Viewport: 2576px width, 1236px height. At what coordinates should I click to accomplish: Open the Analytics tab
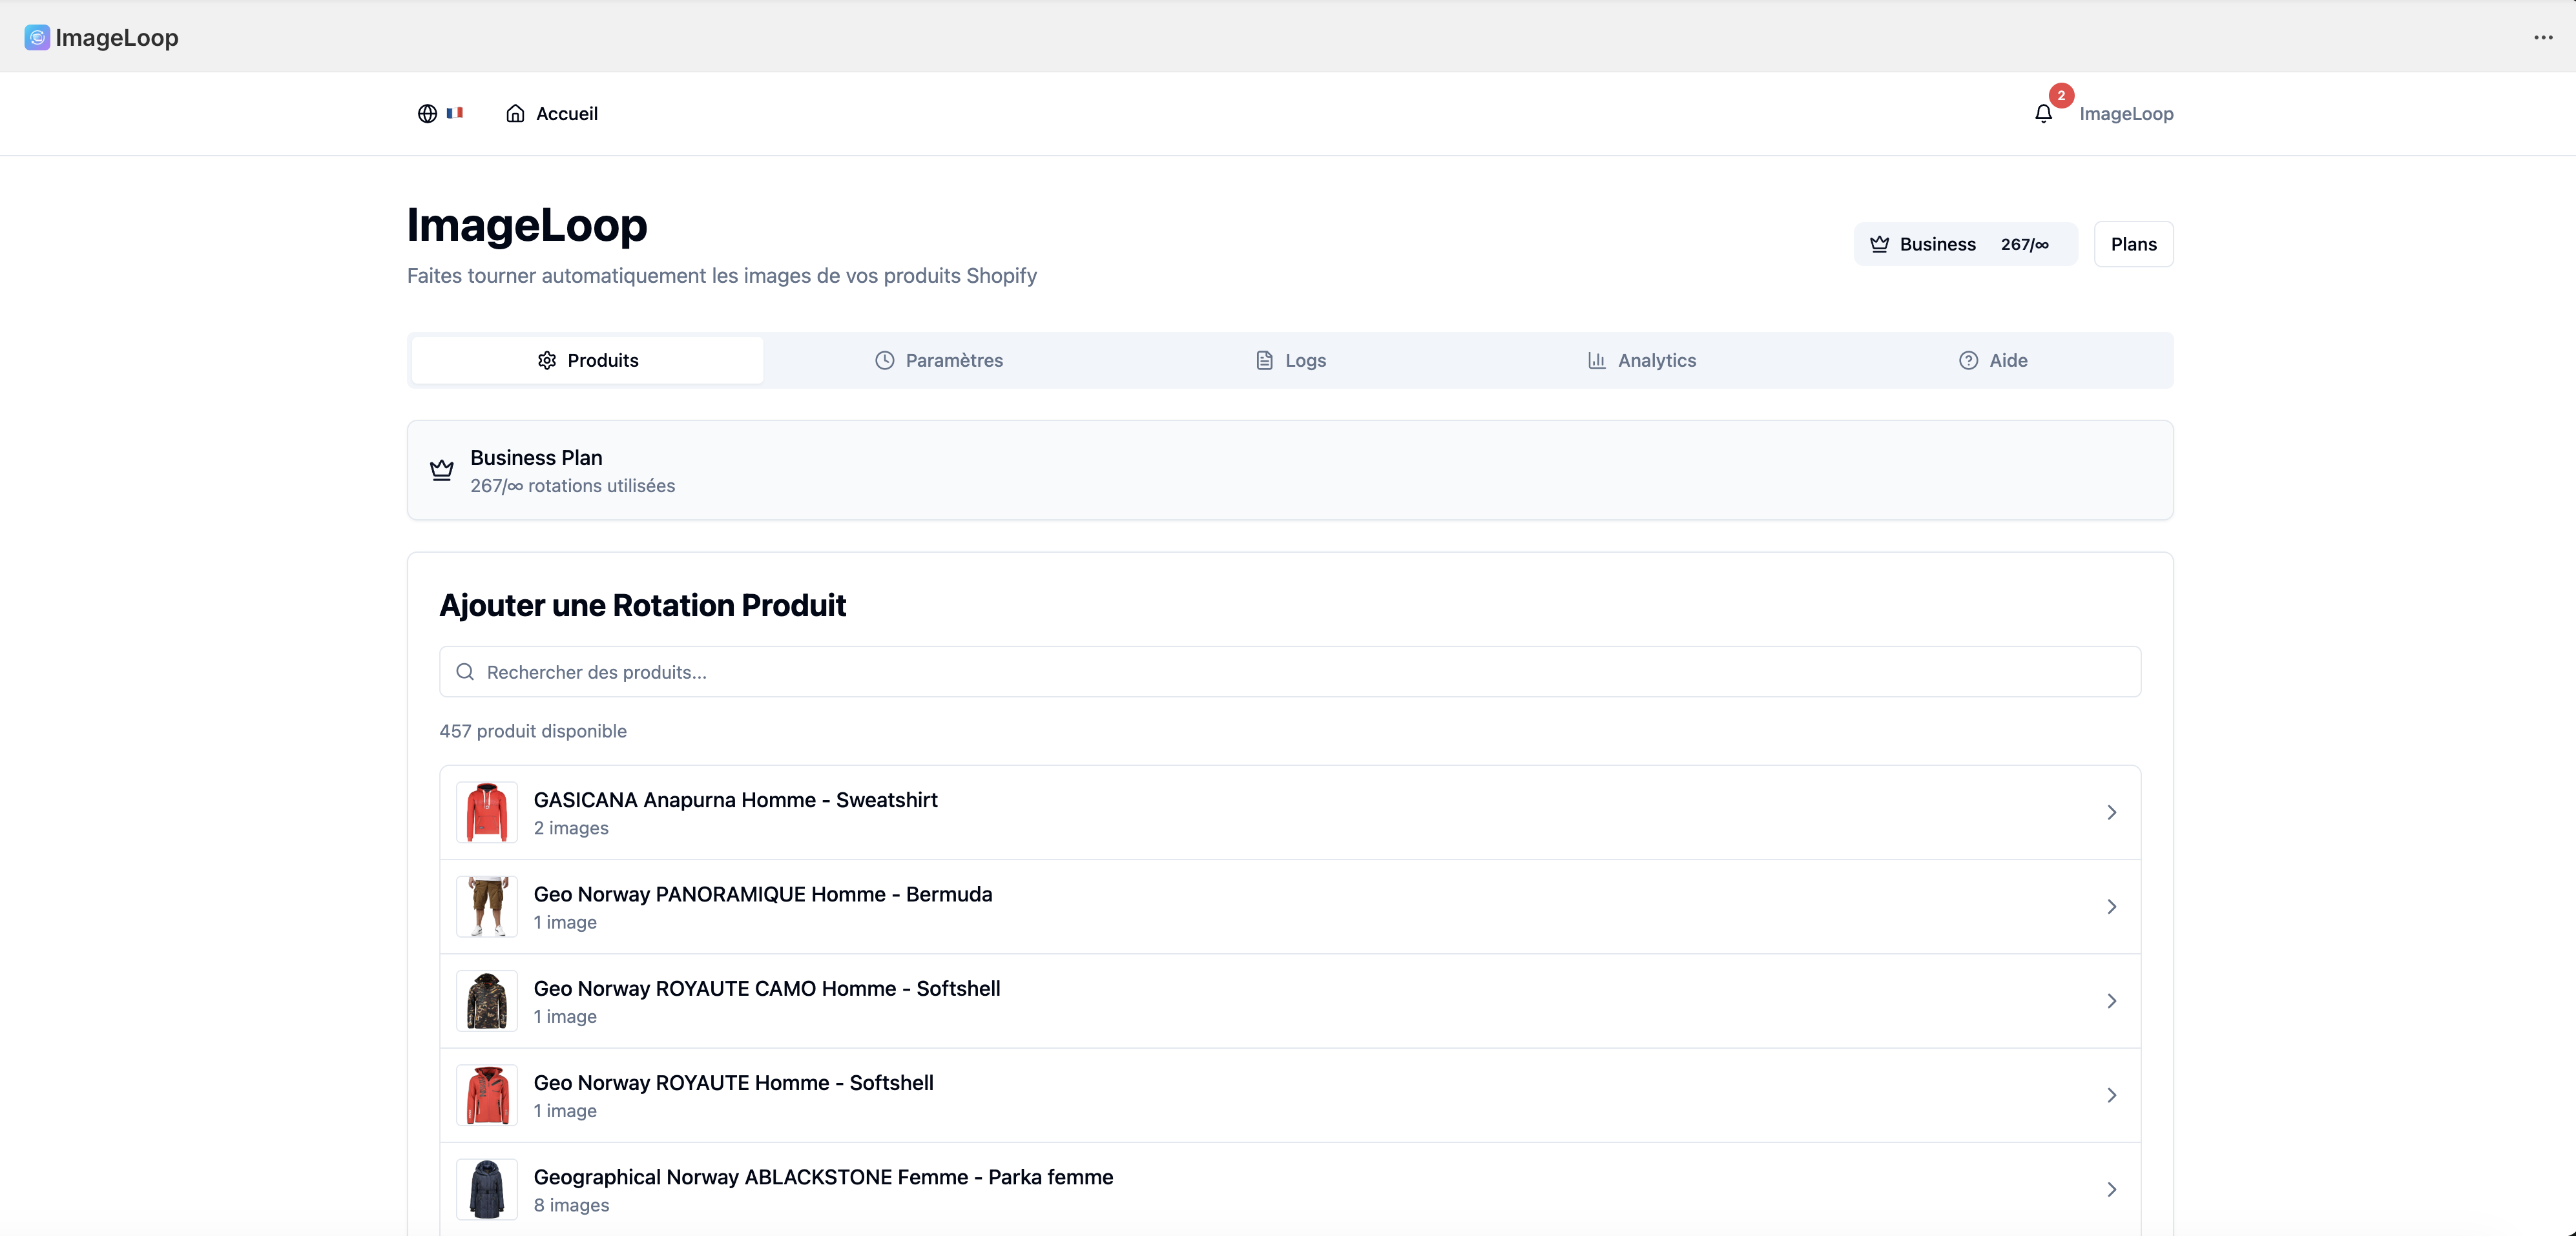coord(1642,360)
